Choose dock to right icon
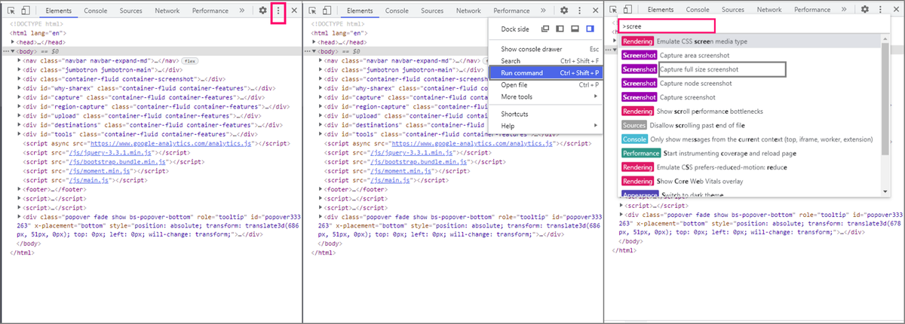The width and height of the screenshot is (905, 324). 591,28
